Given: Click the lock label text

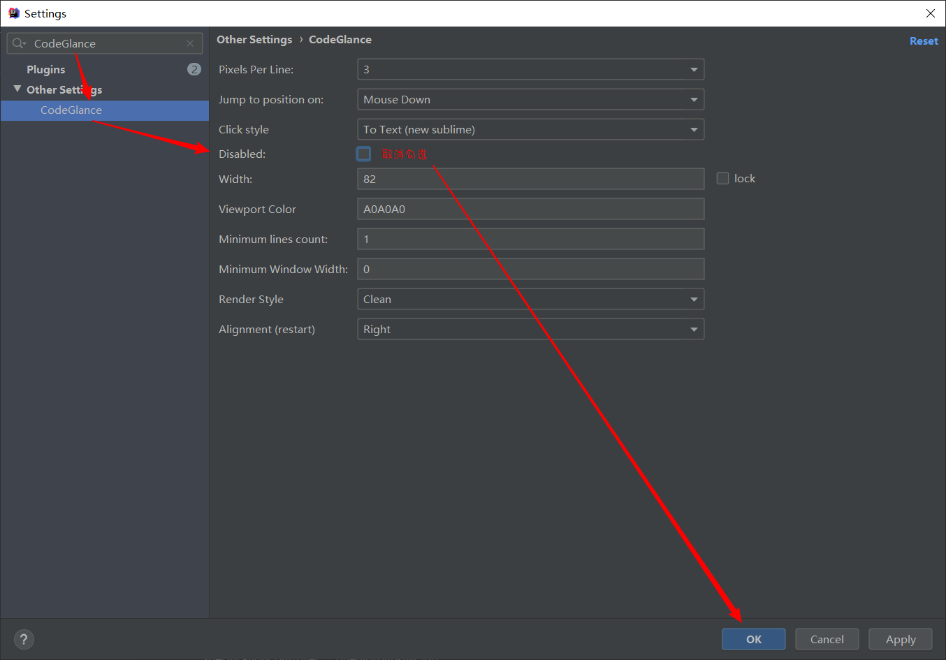Looking at the screenshot, I should (x=745, y=179).
